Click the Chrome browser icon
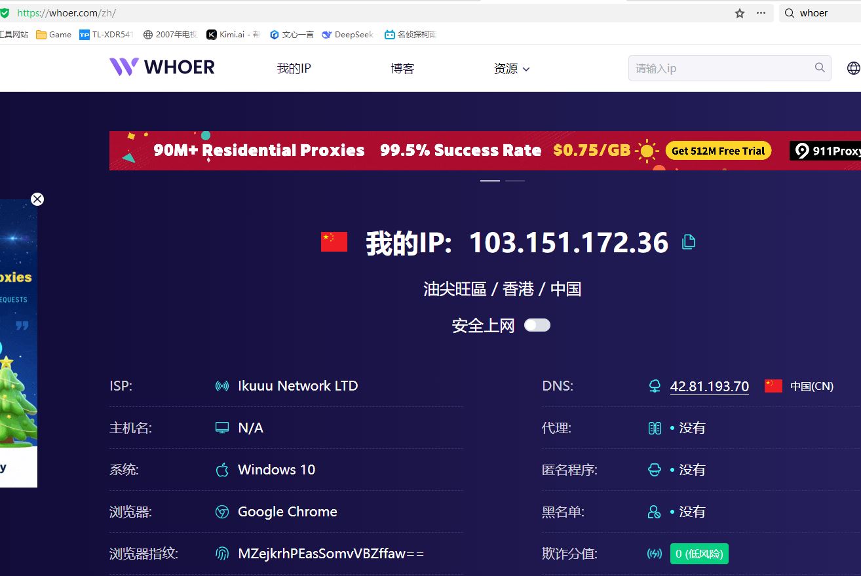This screenshot has height=576, width=861. pos(222,512)
